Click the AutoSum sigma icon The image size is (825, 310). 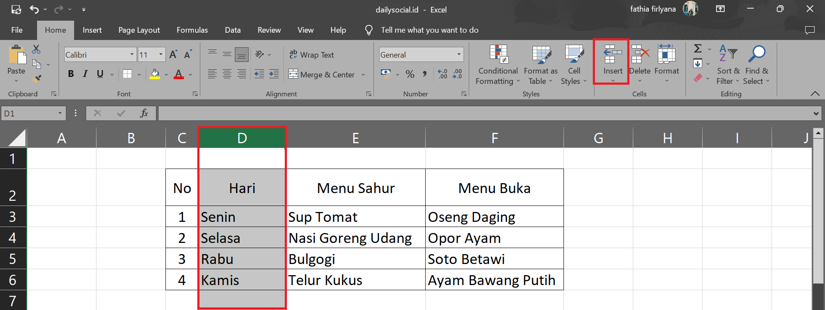coord(698,49)
